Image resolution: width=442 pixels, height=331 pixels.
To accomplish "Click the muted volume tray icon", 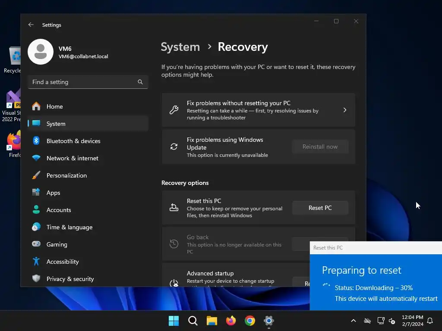I will (392, 321).
